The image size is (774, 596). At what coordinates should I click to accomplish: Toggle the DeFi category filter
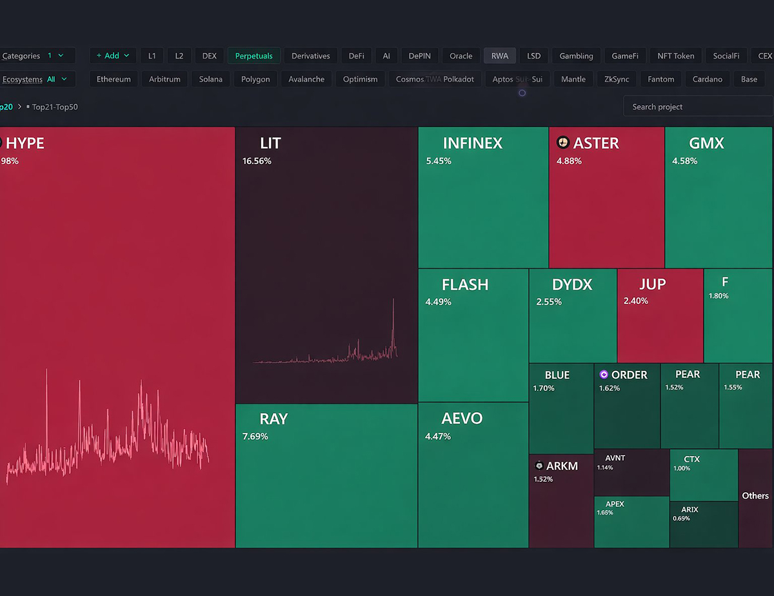357,56
